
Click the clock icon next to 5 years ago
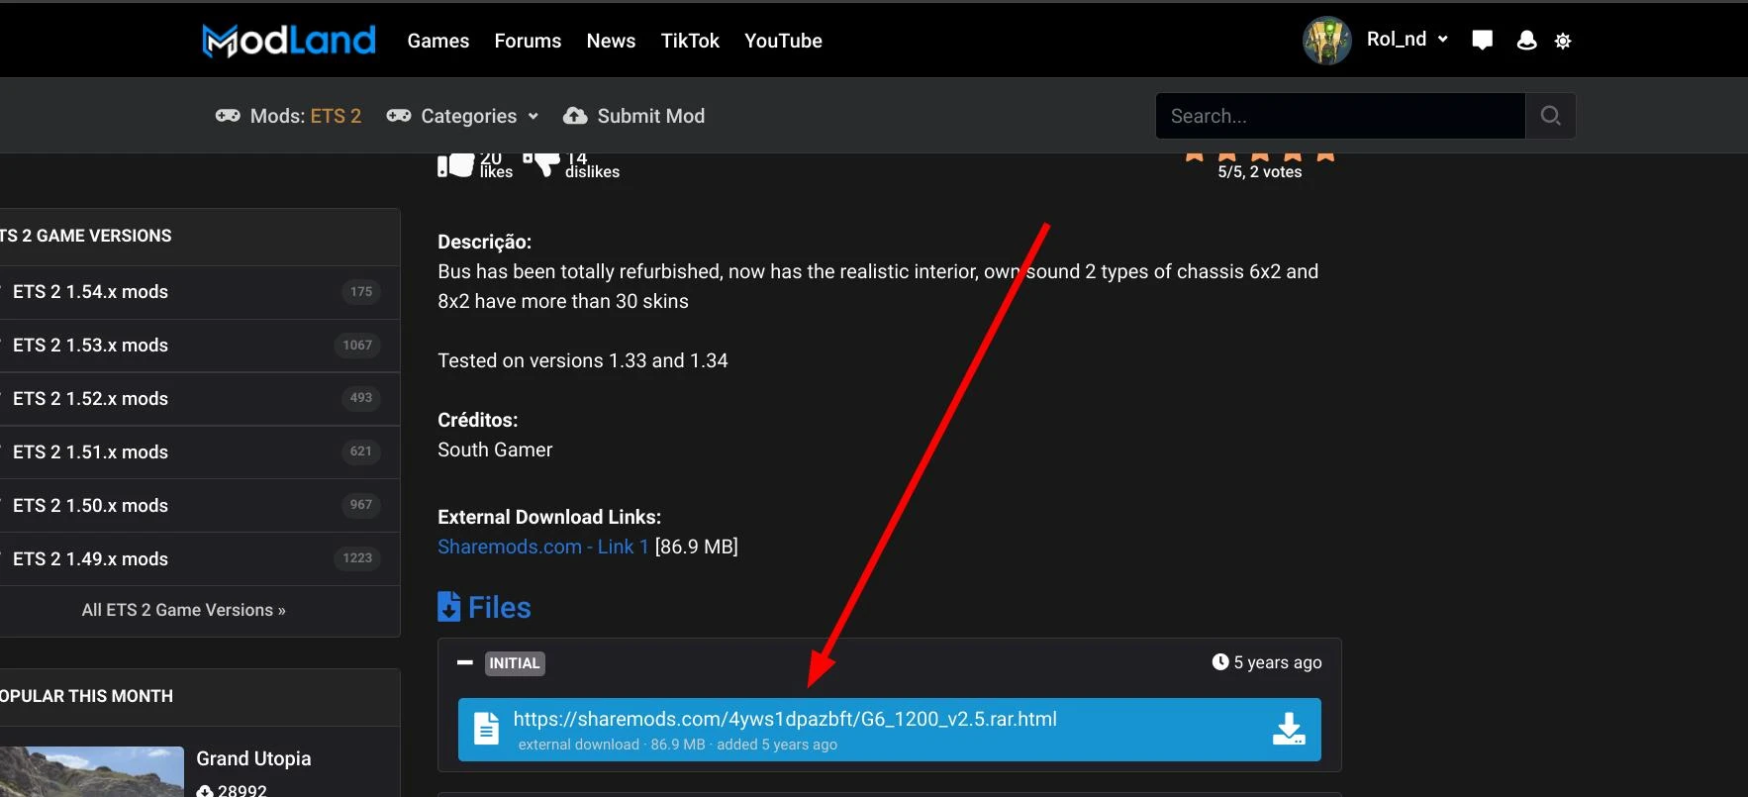tap(1220, 661)
